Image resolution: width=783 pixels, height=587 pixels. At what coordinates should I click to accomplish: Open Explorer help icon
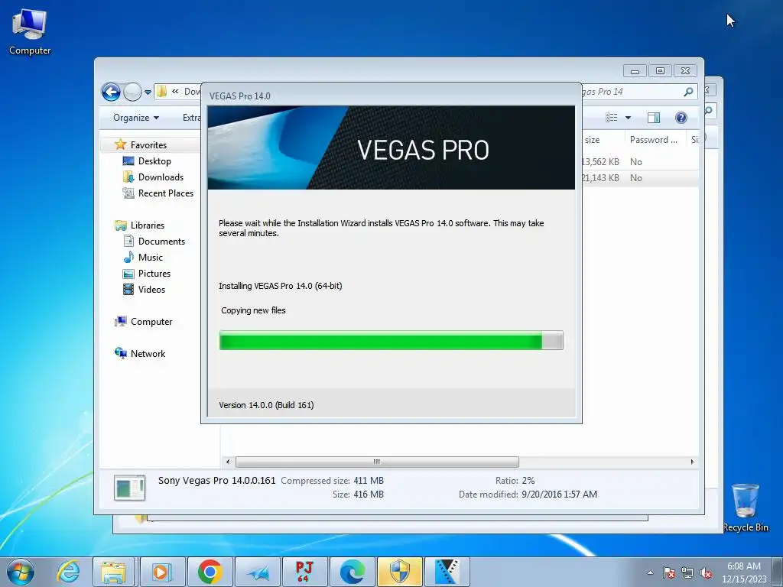(x=681, y=118)
